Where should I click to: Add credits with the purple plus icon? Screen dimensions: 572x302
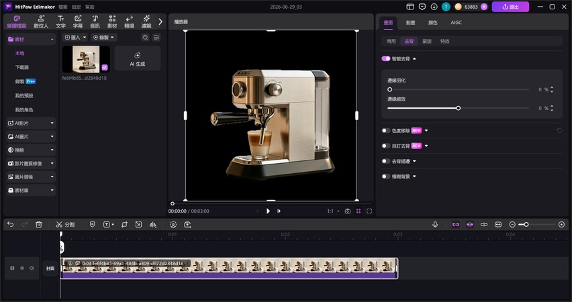click(484, 7)
